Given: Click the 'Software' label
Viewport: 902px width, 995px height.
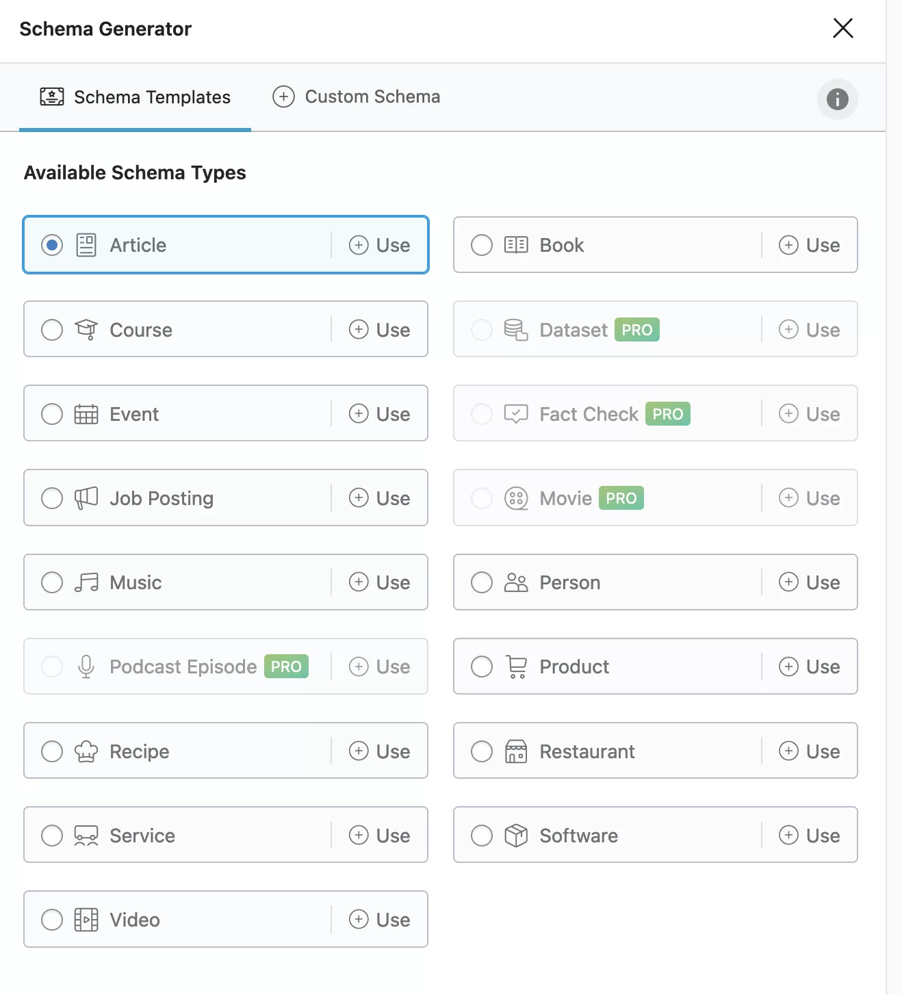Looking at the screenshot, I should (578, 836).
